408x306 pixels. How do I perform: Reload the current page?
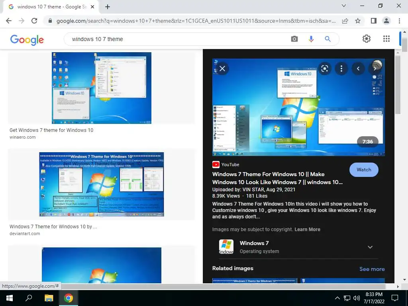click(x=34, y=21)
